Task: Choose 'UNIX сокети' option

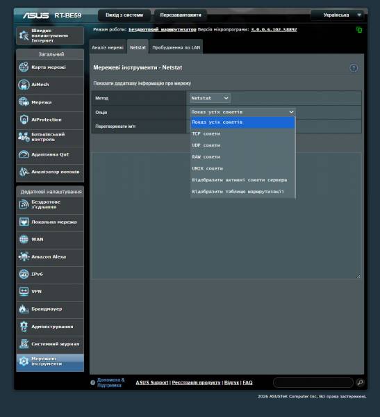Action: click(242, 169)
